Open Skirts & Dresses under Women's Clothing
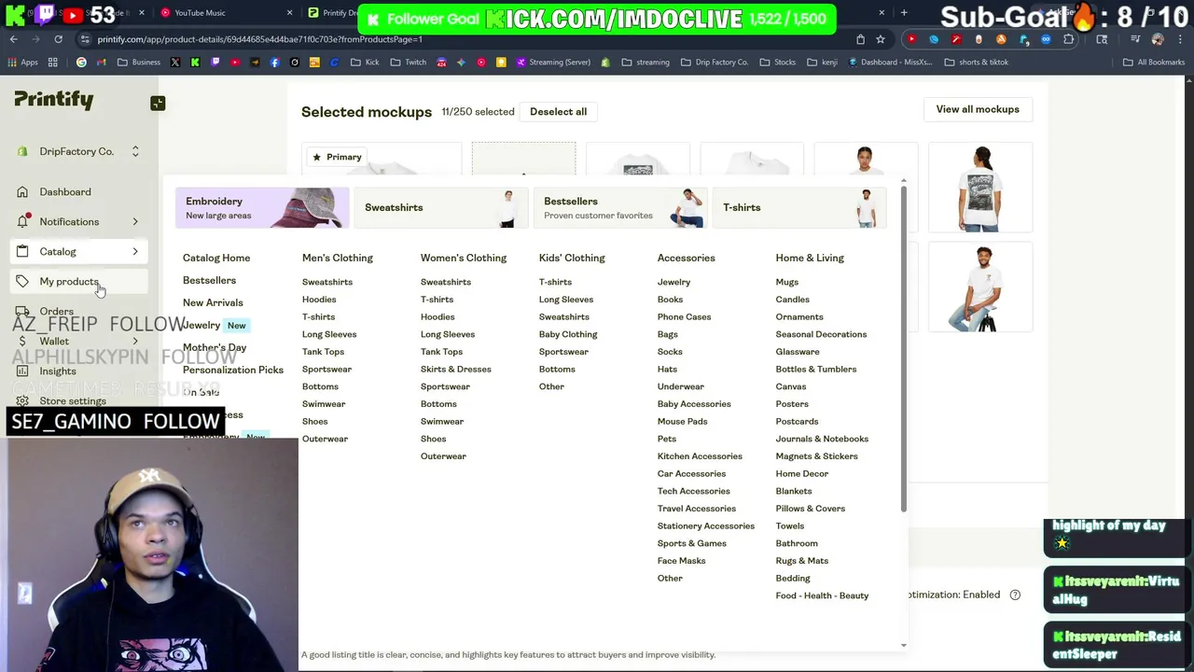The width and height of the screenshot is (1194, 672). (455, 370)
